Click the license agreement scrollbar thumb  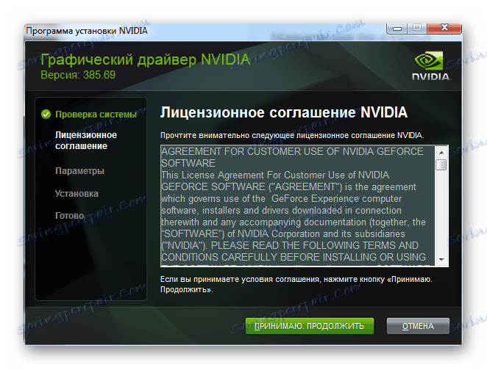tap(441, 164)
